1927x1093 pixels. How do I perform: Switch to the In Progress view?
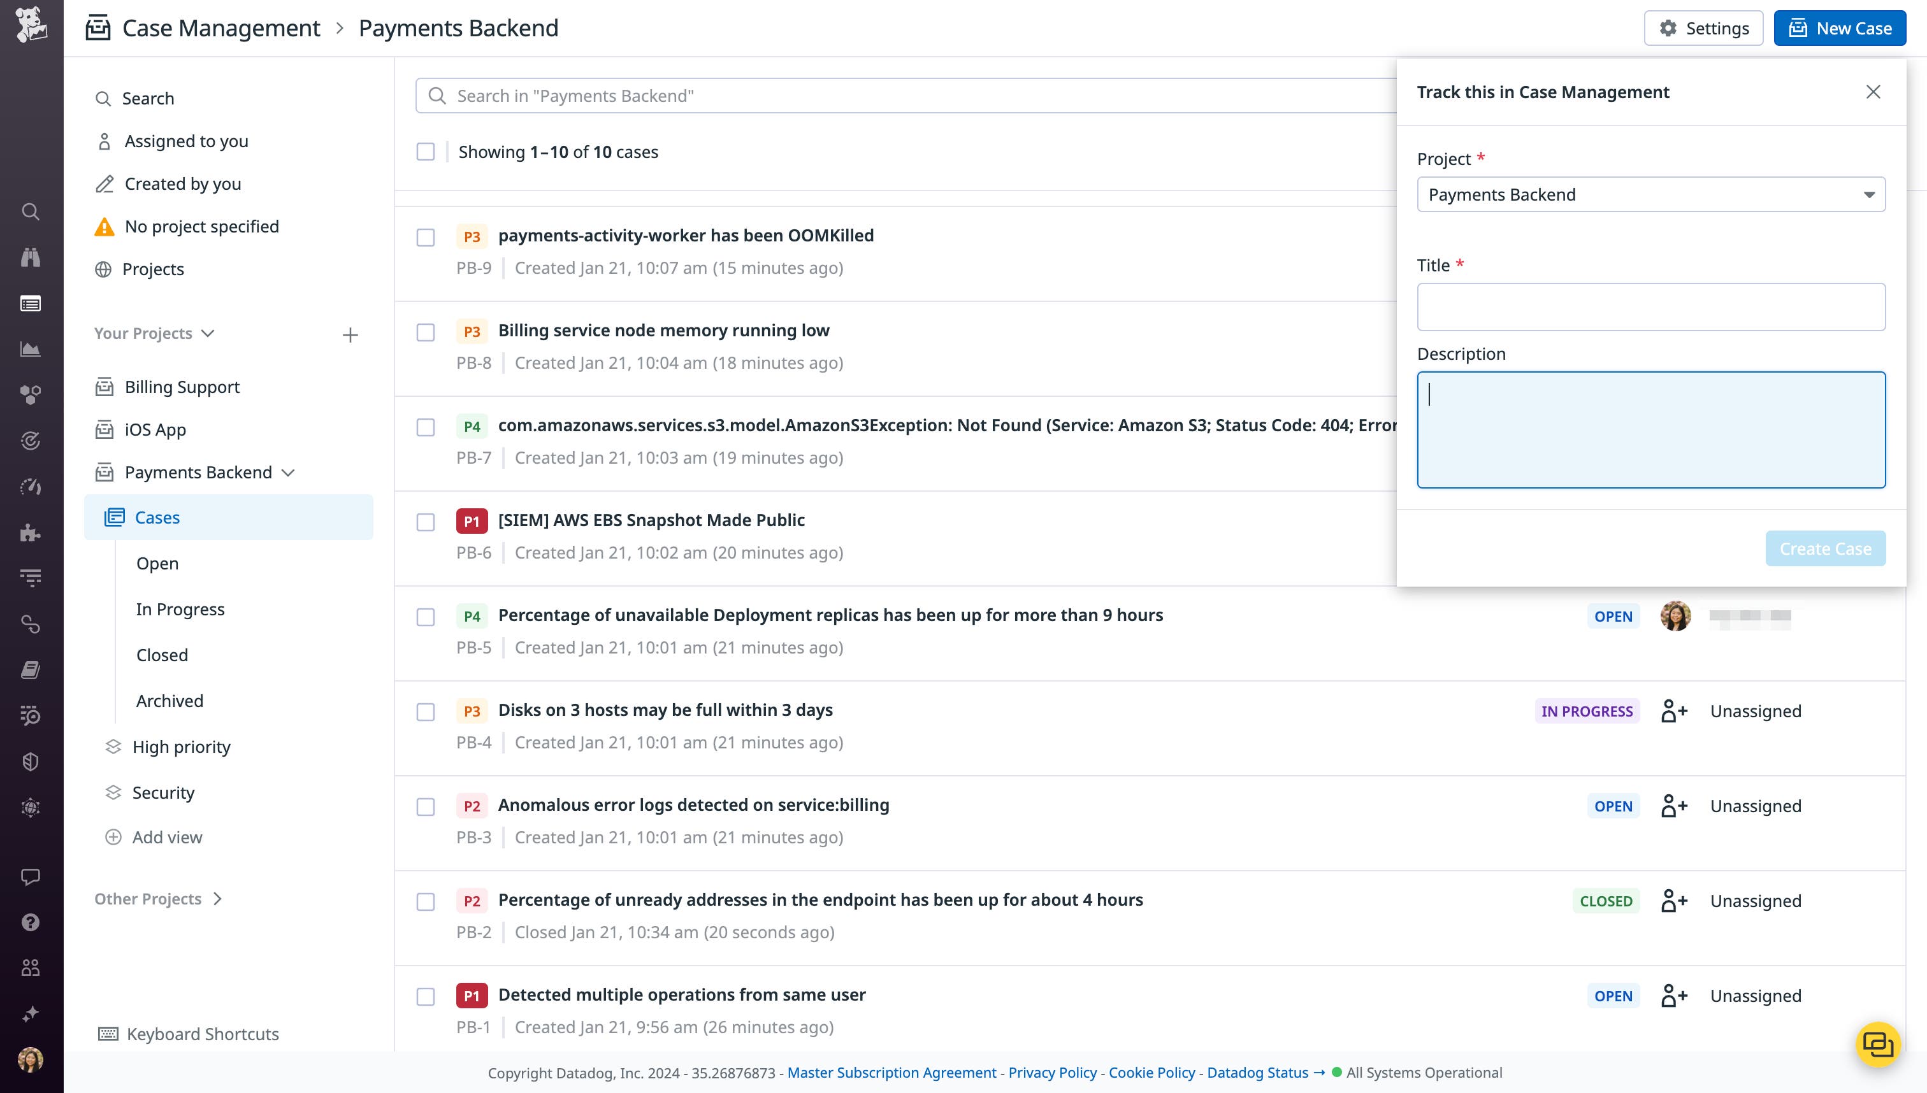tap(180, 609)
